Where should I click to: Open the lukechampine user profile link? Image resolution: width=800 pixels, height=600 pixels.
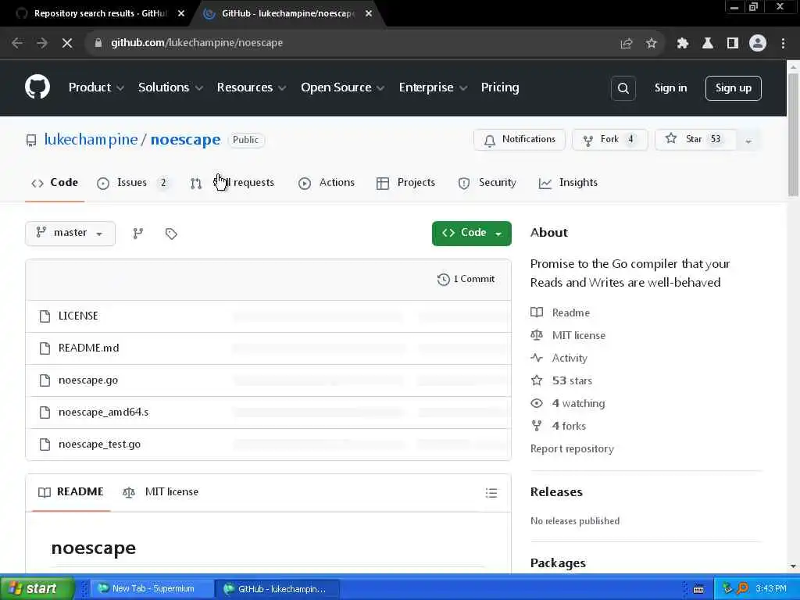91,139
